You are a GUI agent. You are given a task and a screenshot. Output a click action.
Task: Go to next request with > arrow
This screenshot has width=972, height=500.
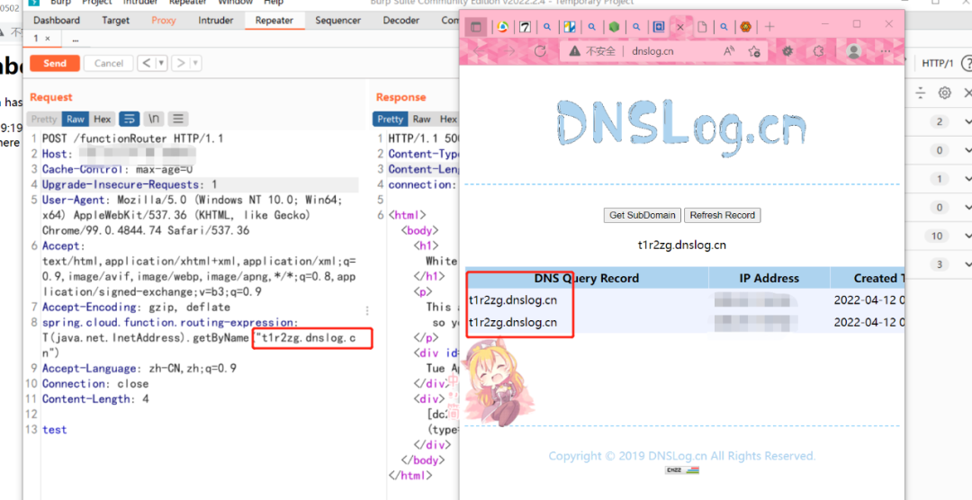tap(180, 63)
